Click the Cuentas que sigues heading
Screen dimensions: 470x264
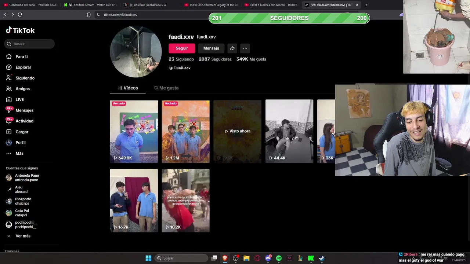(22, 168)
